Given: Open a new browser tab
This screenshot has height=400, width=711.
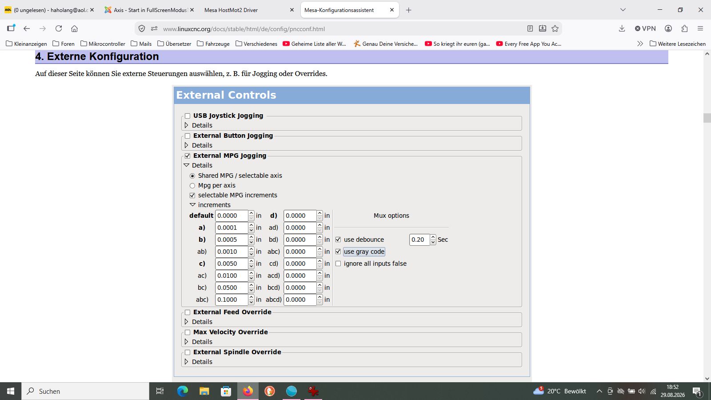Looking at the screenshot, I should click(409, 10).
